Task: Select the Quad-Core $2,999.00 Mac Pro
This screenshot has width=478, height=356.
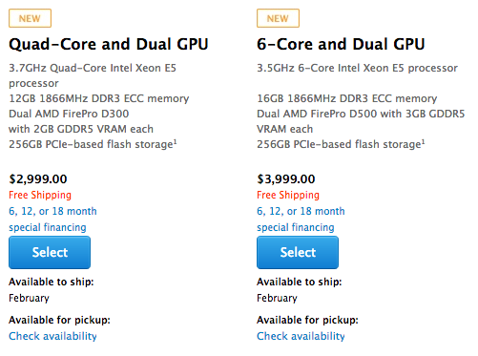Action: point(50,252)
